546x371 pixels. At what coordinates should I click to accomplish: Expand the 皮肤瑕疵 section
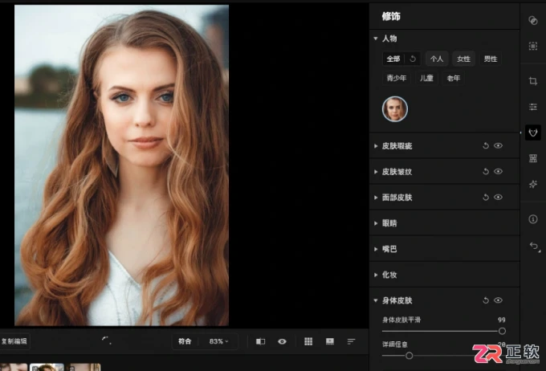[x=376, y=146]
